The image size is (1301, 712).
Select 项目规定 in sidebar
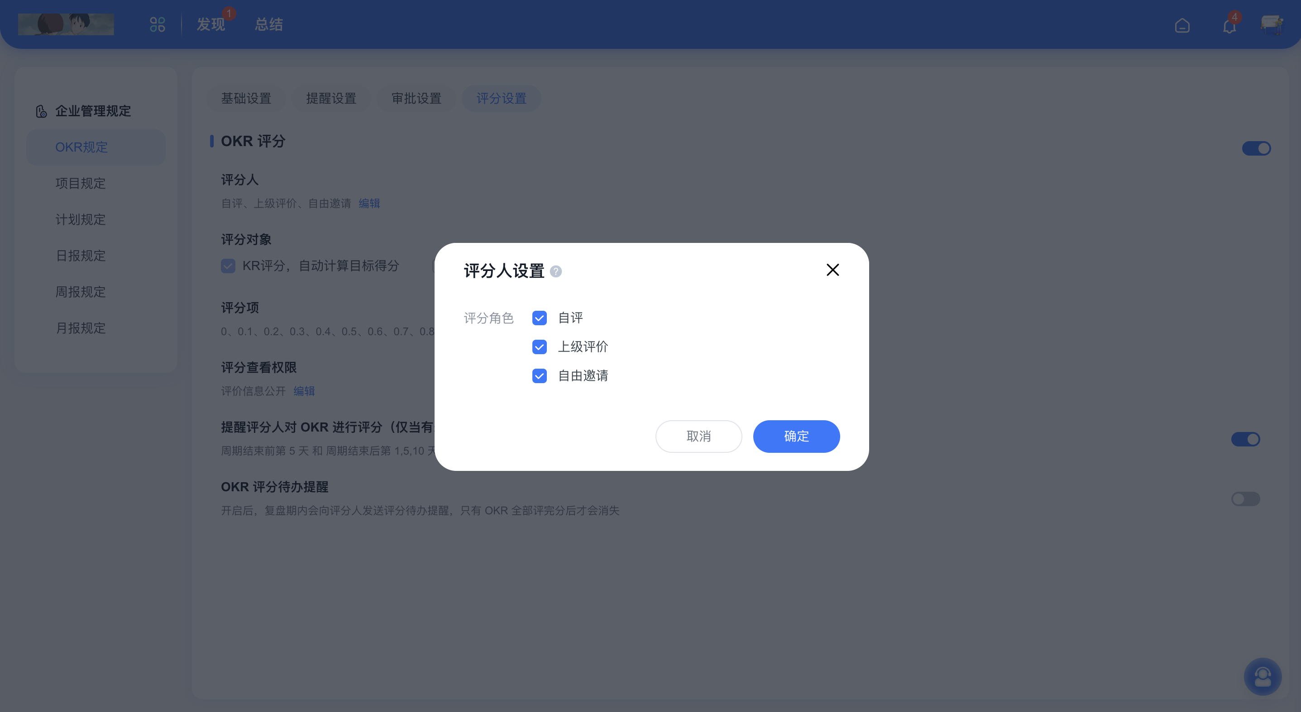(x=96, y=183)
